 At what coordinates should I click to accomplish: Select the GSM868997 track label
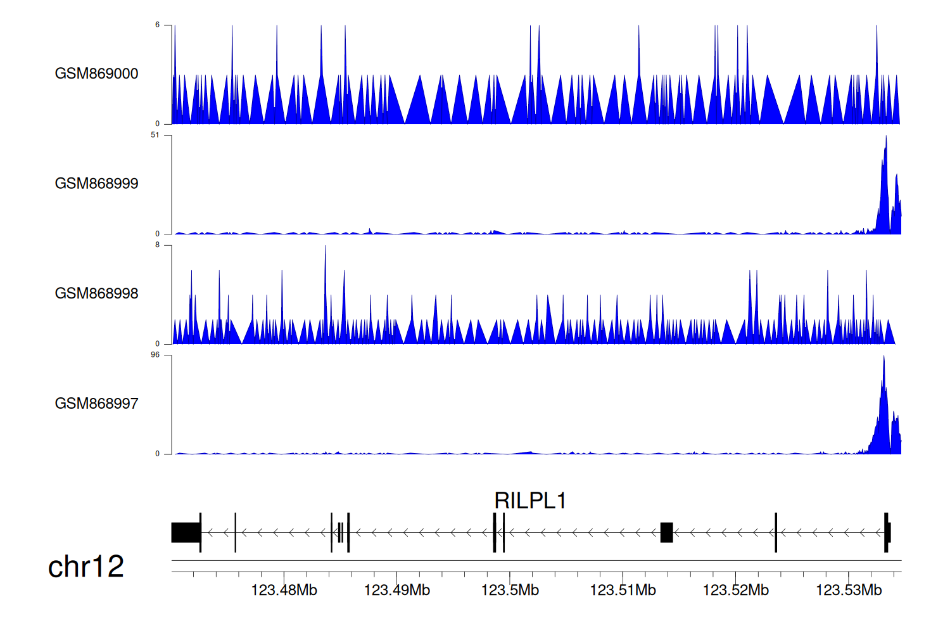coord(96,404)
